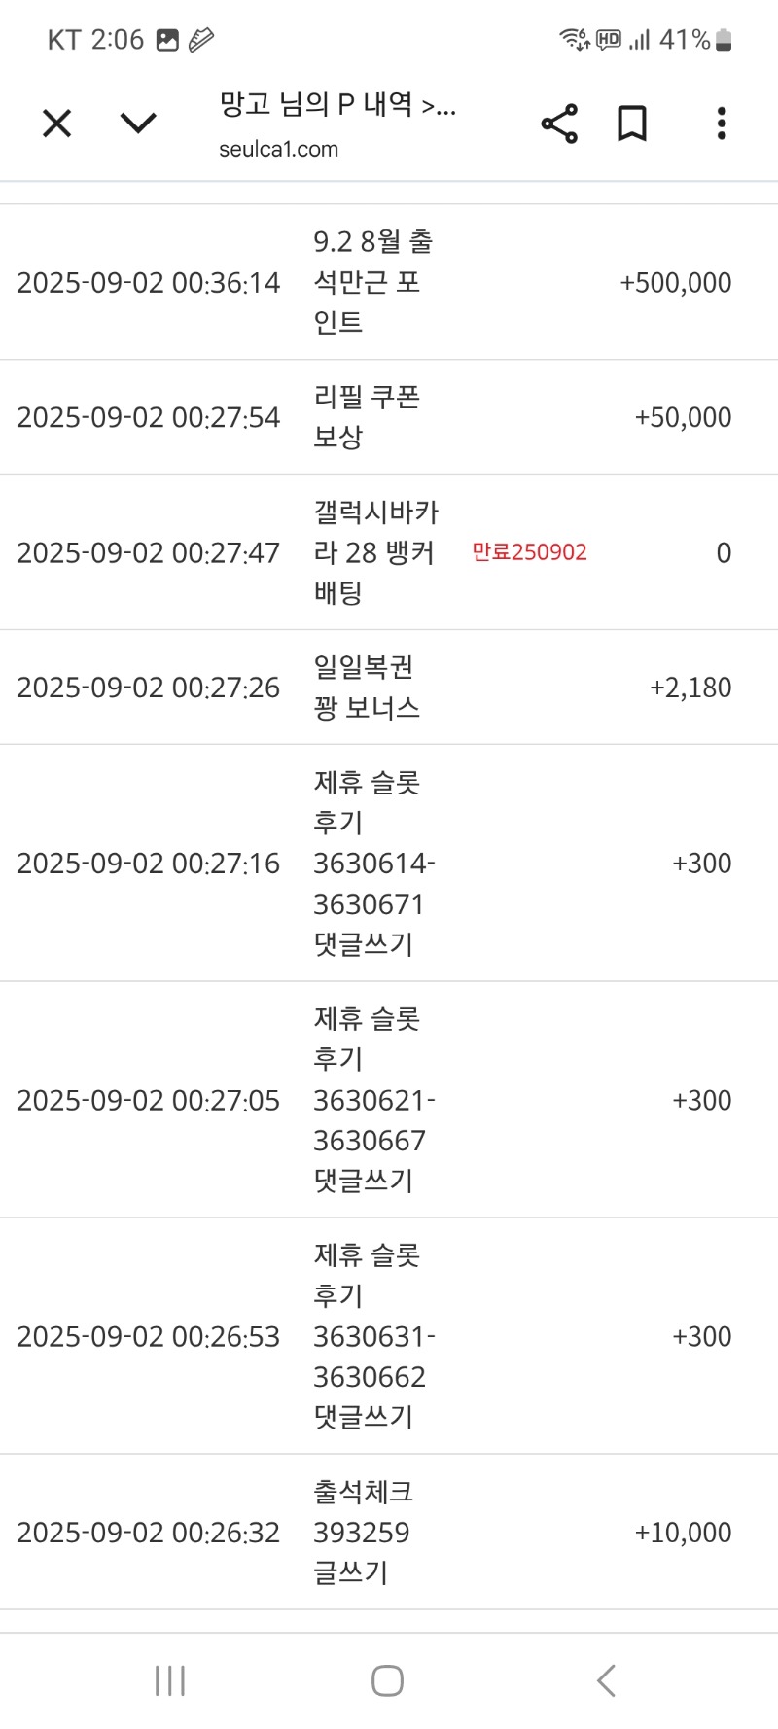Tap the share icon
778x1729 pixels.
point(559,123)
